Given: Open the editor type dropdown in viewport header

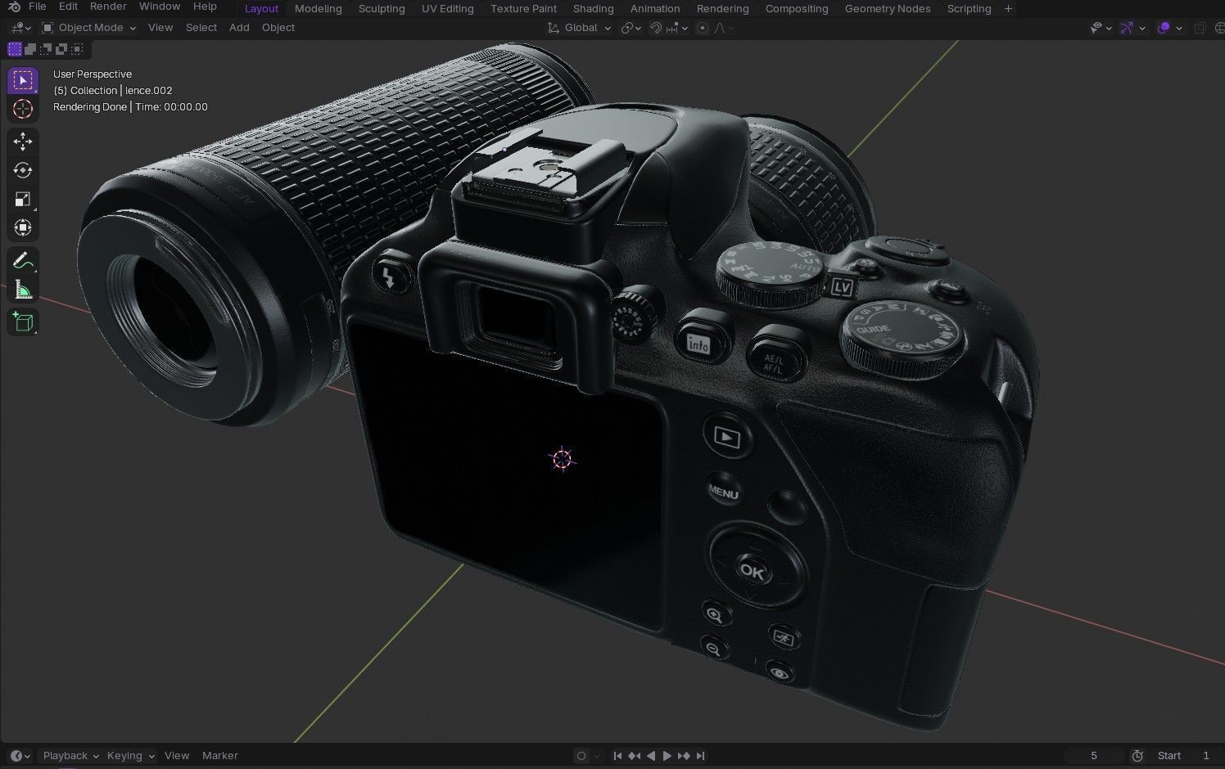Looking at the screenshot, I should coord(20,28).
